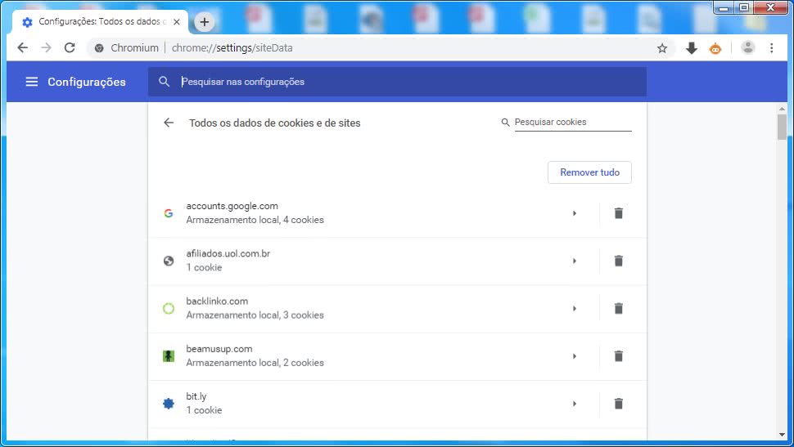This screenshot has height=447, width=794.
Task: Click the page scrollbar thumb
Action: pyautogui.click(x=782, y=127)
